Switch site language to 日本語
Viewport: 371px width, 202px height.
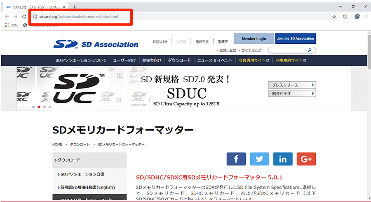(181, 41)
